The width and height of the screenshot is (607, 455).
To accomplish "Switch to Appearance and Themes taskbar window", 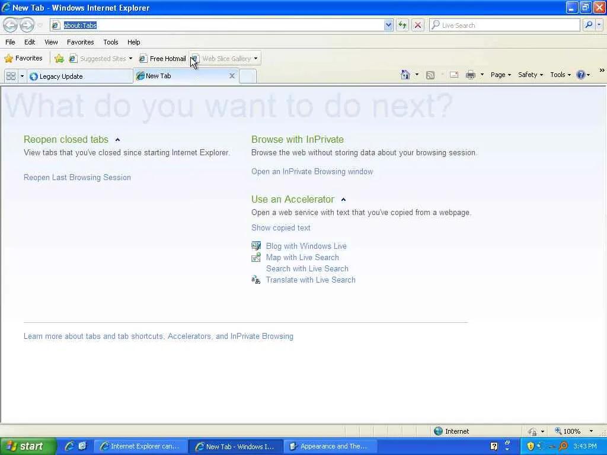I will click(330, 446).
